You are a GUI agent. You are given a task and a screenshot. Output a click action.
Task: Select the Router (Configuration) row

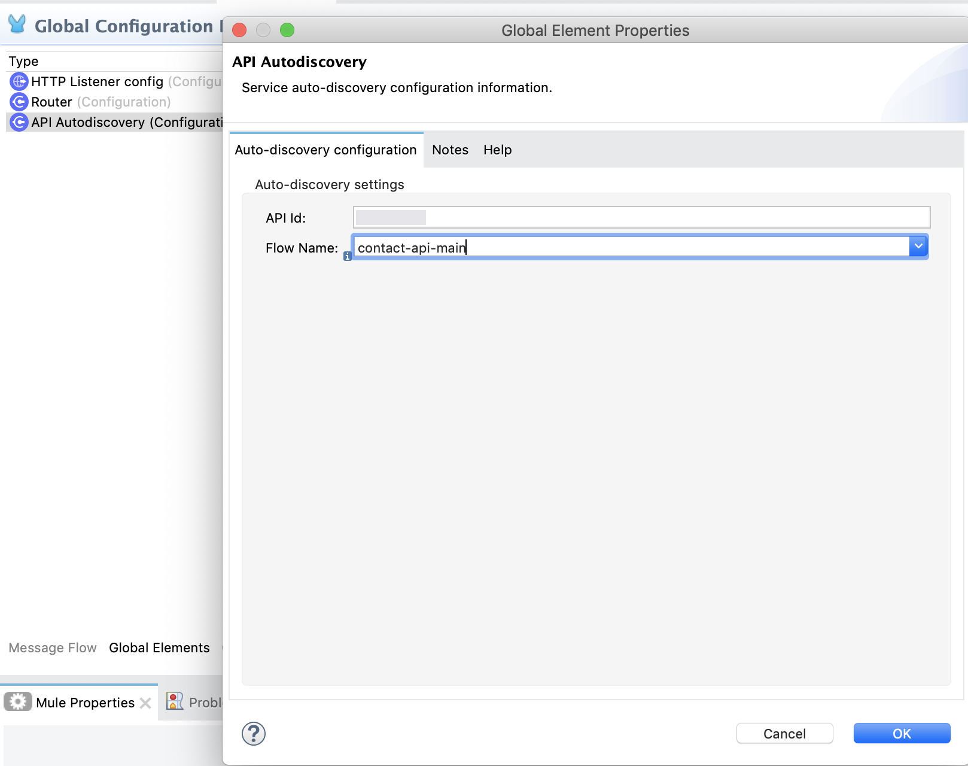pyautogui.click(x=114, y=102)
